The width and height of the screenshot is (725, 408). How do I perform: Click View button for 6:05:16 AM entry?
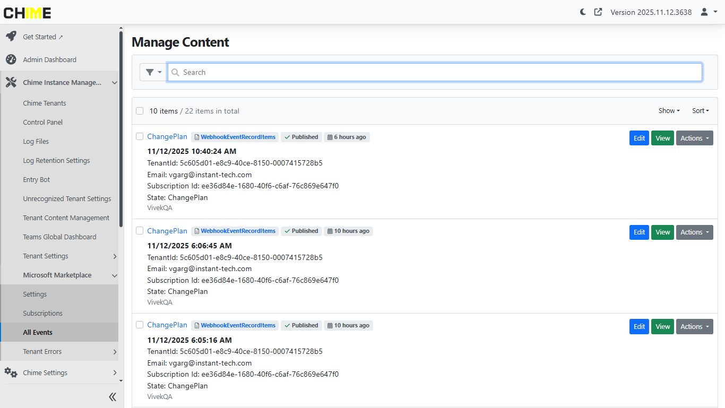662,327
